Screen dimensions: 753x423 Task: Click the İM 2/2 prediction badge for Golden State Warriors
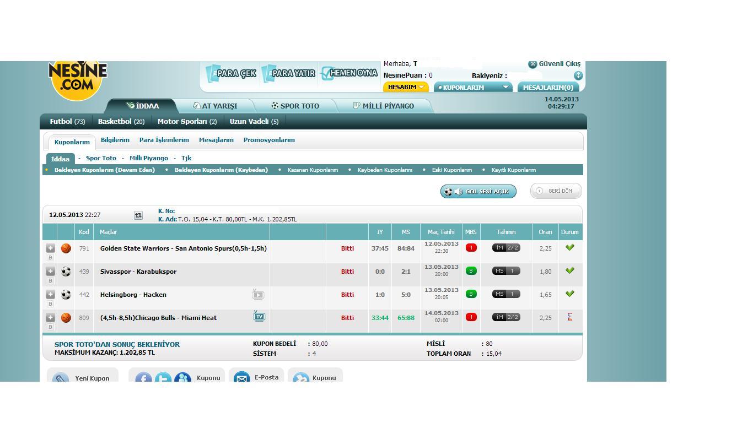506,248
